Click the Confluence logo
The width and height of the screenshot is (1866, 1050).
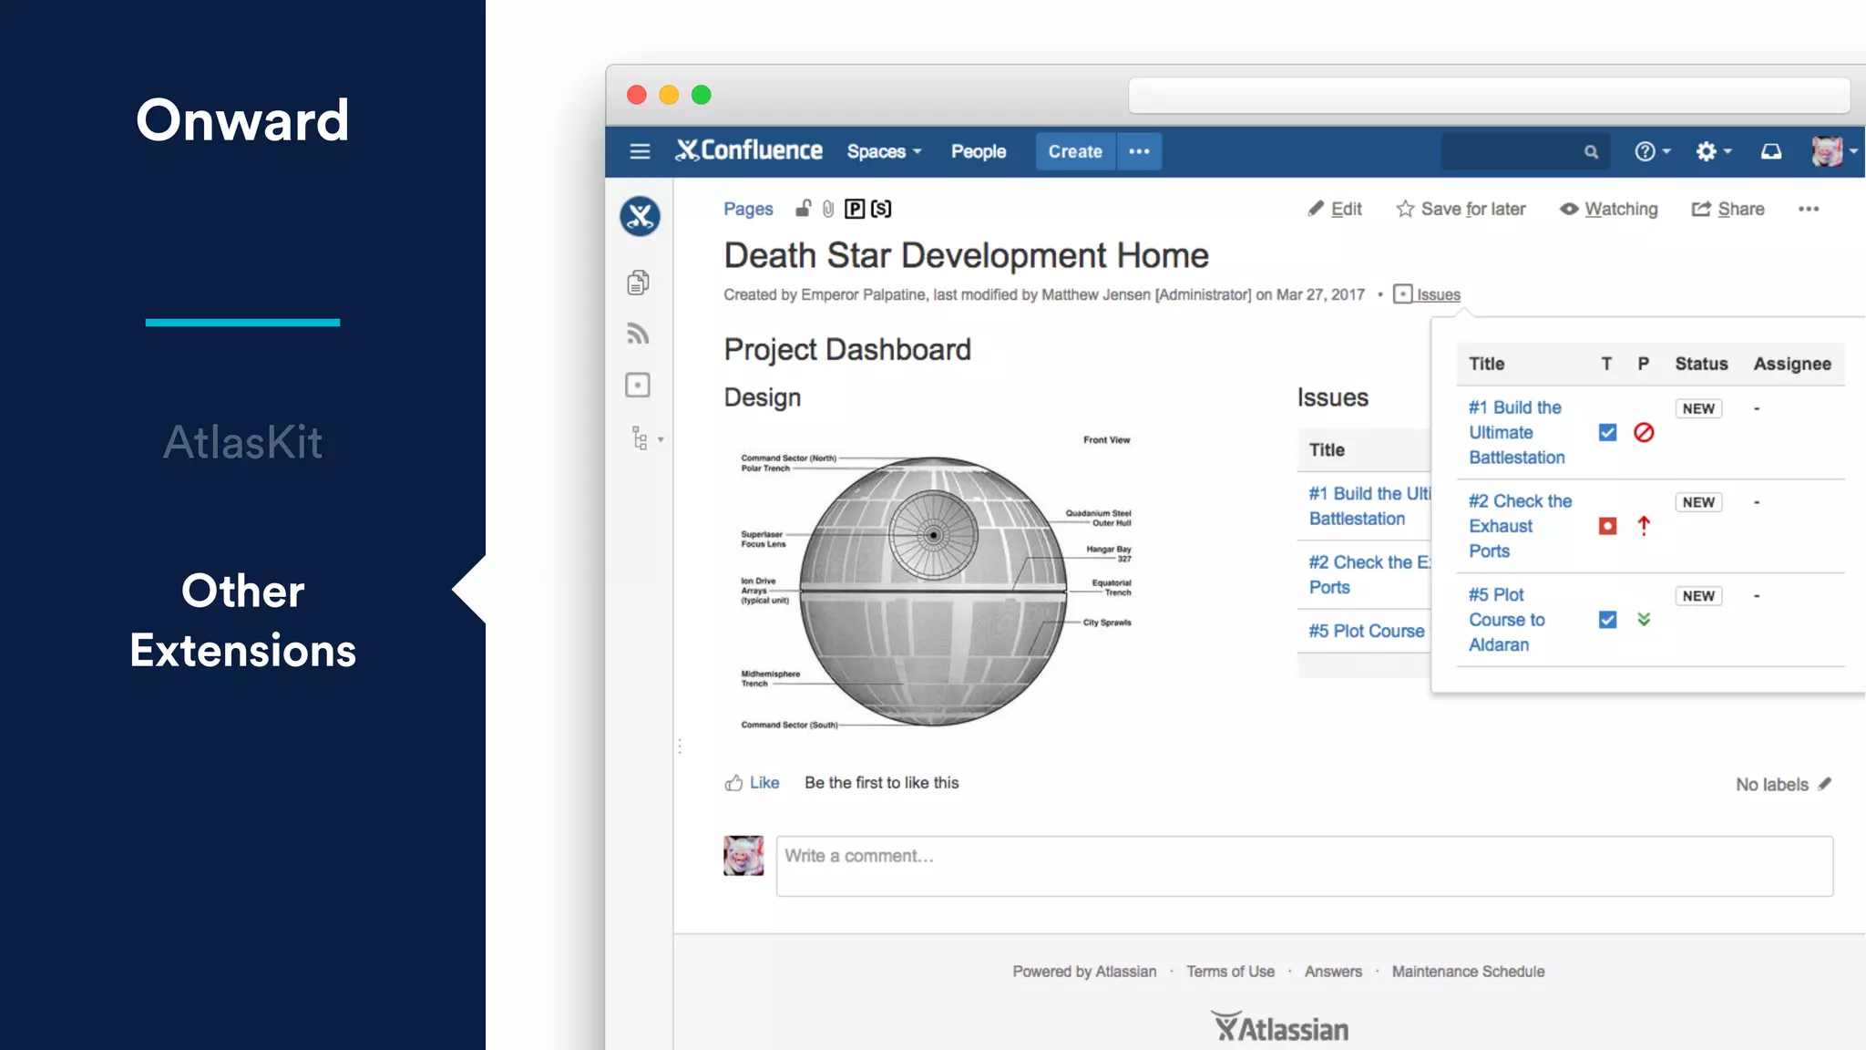pyautogui.click(x=749, y=150)
